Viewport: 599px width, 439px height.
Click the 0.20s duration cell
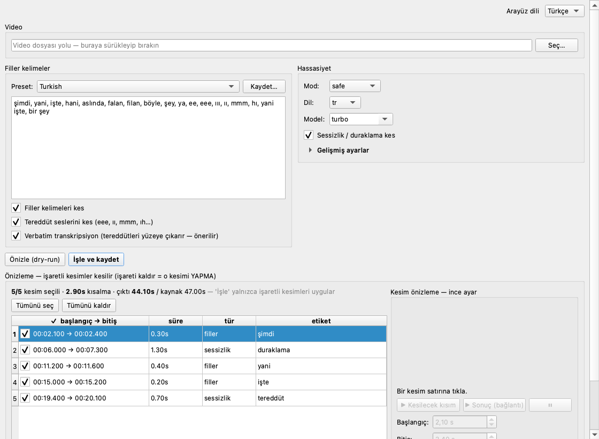point(176,382)
